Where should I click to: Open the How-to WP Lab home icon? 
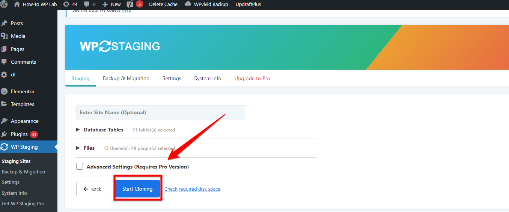(17, 4)
